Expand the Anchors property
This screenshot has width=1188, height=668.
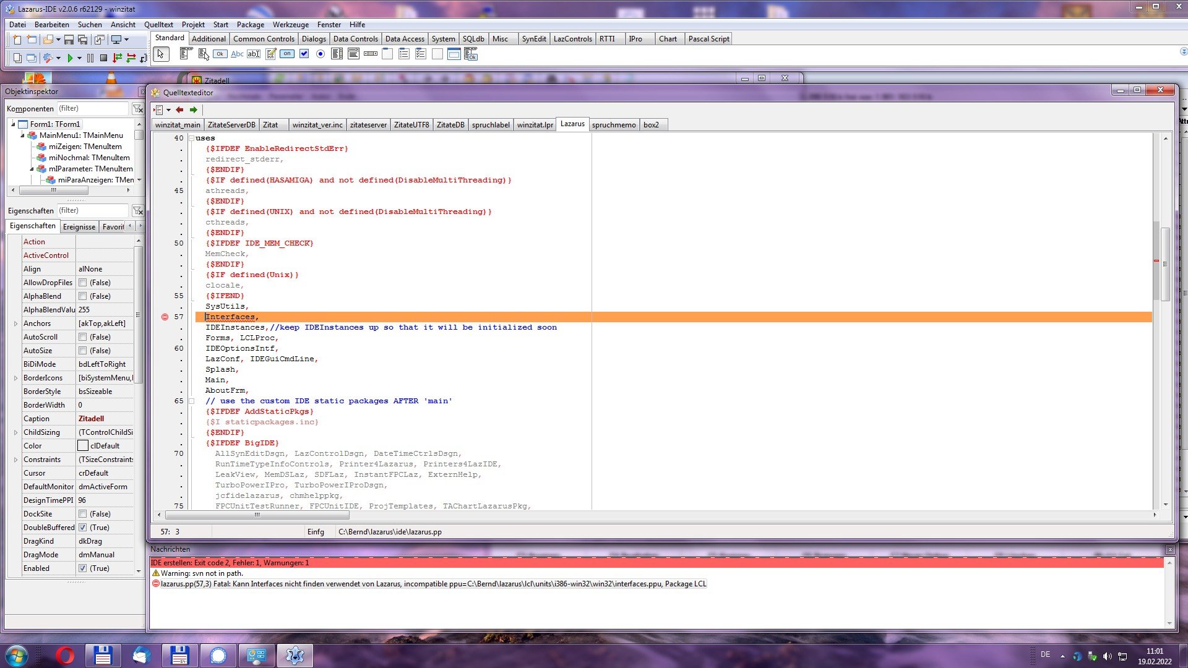(x=15, y=323)
